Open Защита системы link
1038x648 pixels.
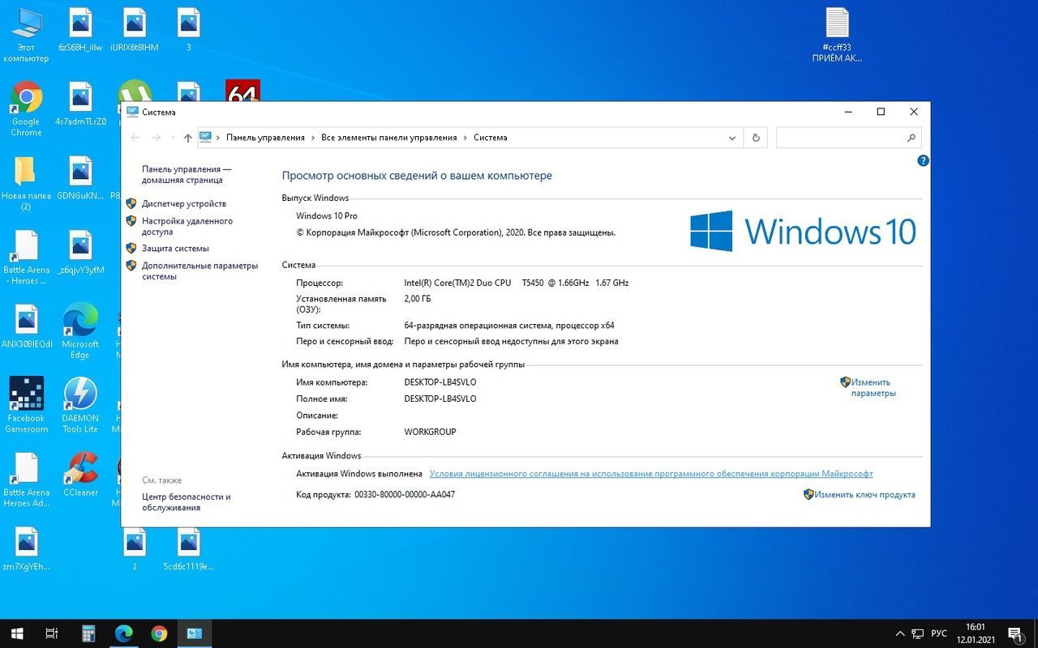[x=175, y=249]
